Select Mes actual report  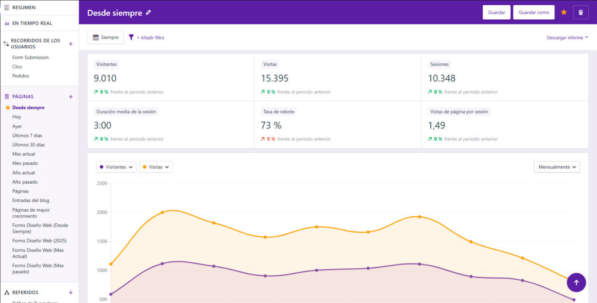coord(23,154)
